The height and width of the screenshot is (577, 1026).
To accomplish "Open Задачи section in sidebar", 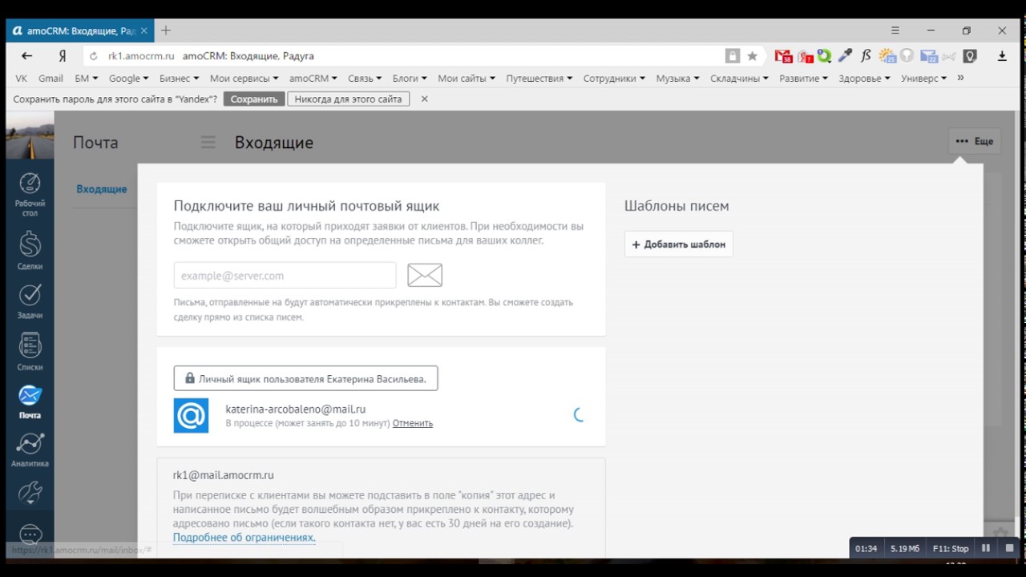I will coord(30,301).
